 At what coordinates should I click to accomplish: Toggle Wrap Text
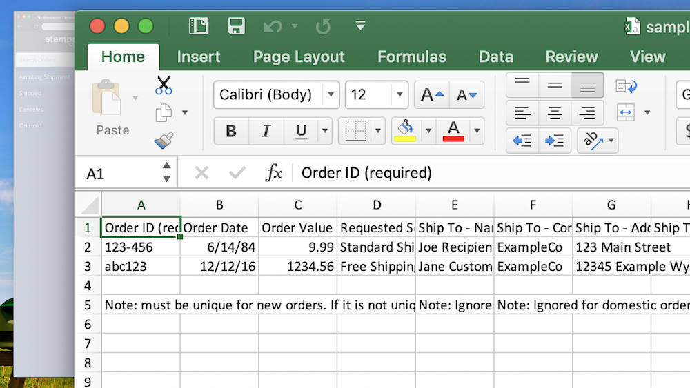point(627,85)
